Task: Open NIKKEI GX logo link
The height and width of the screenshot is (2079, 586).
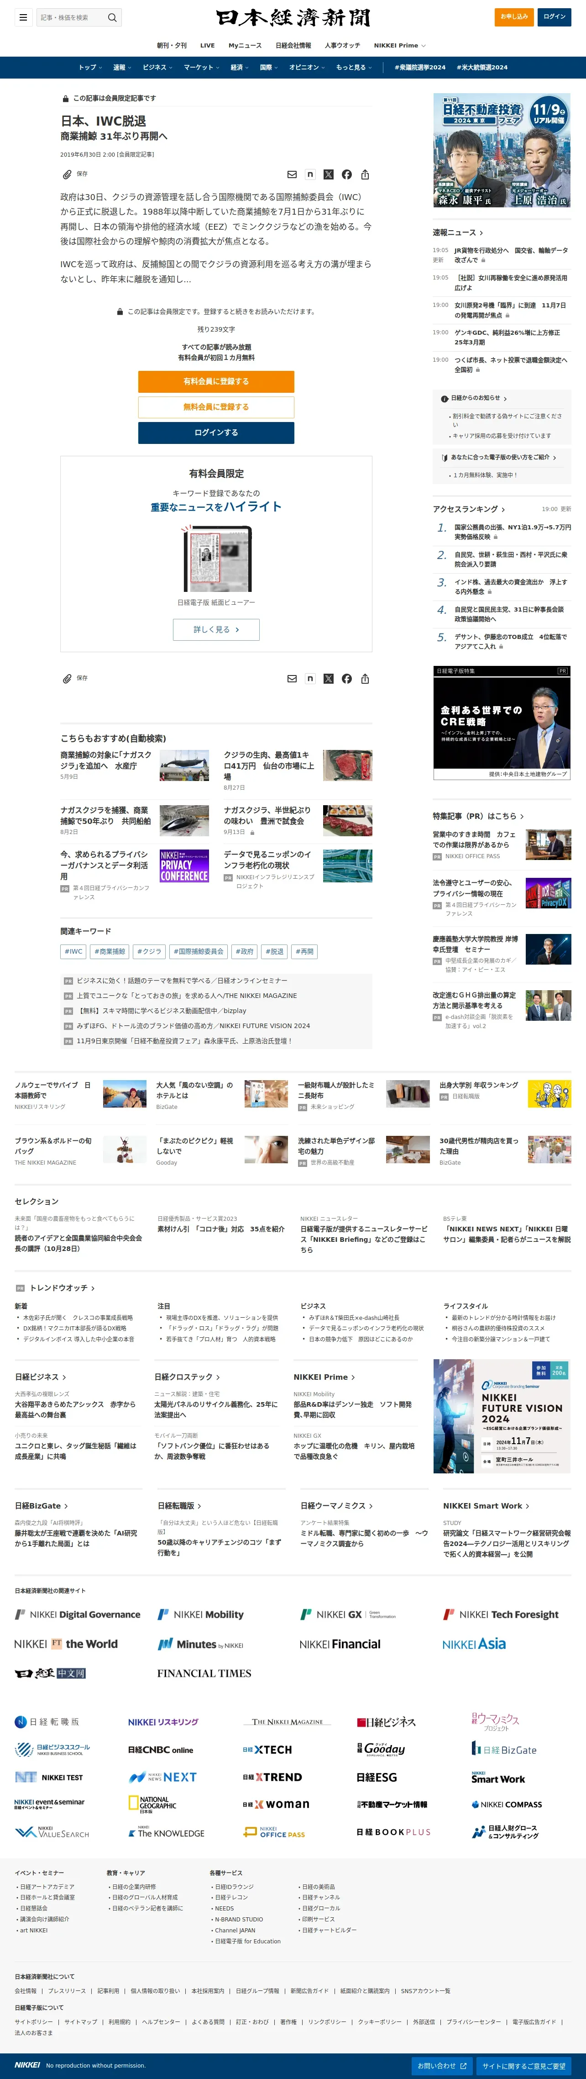Action: 348,1614
